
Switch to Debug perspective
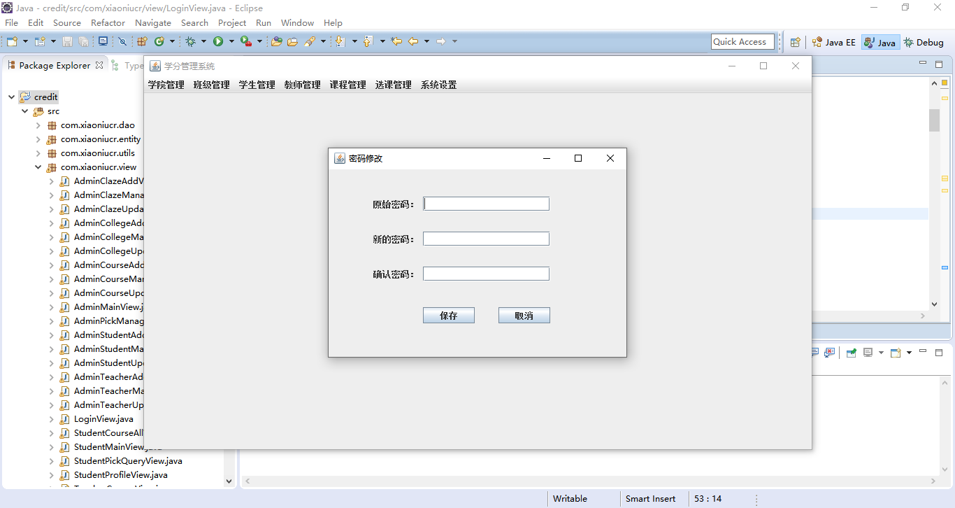(x=924, y=42)
